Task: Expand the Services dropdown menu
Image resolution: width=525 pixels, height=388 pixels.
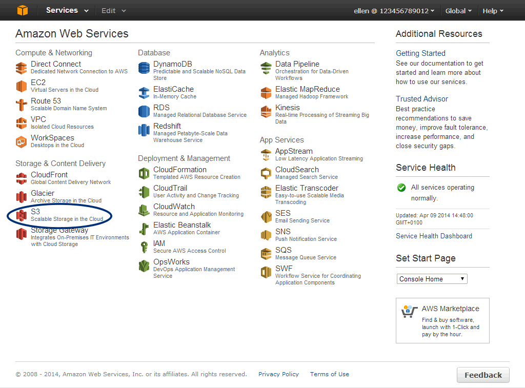Action: 67,11
